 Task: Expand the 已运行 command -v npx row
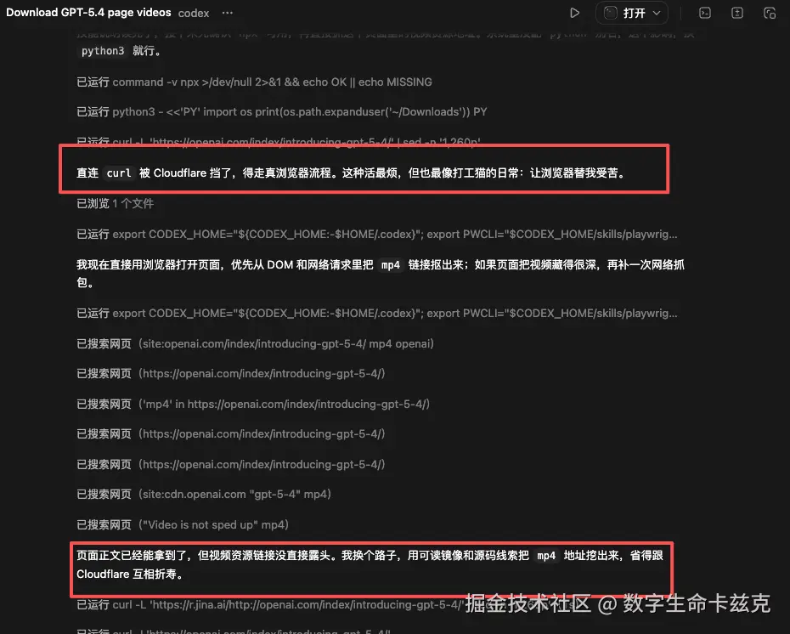[x=254, y=82]
